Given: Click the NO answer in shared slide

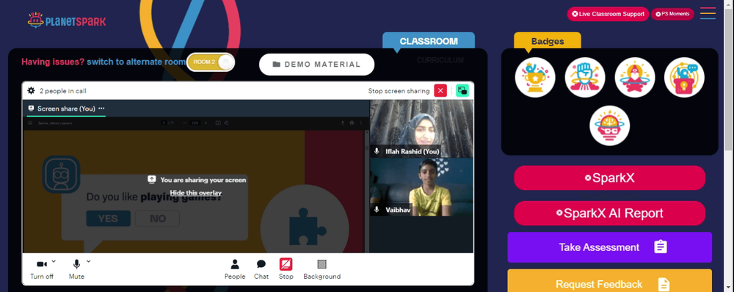Looking at the screenshot, I should click(x=158, y=219).
